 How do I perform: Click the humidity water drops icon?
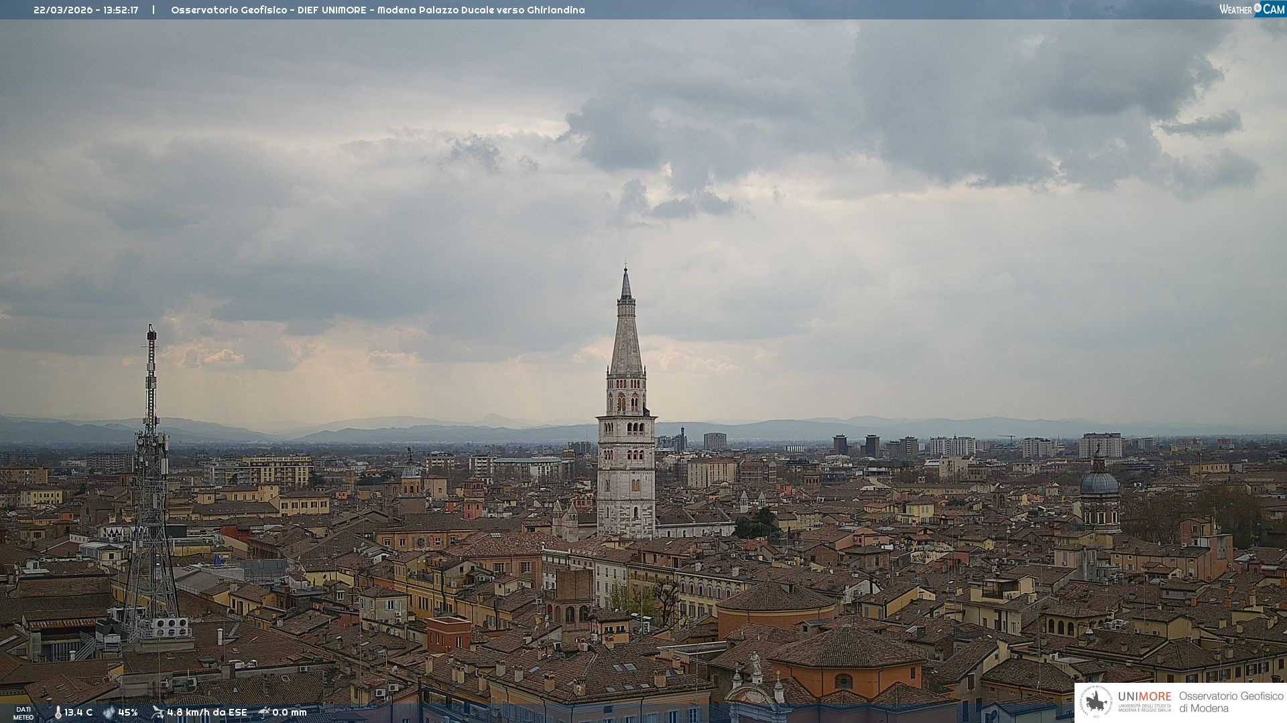pyautogui.click(x=109, y=712)
